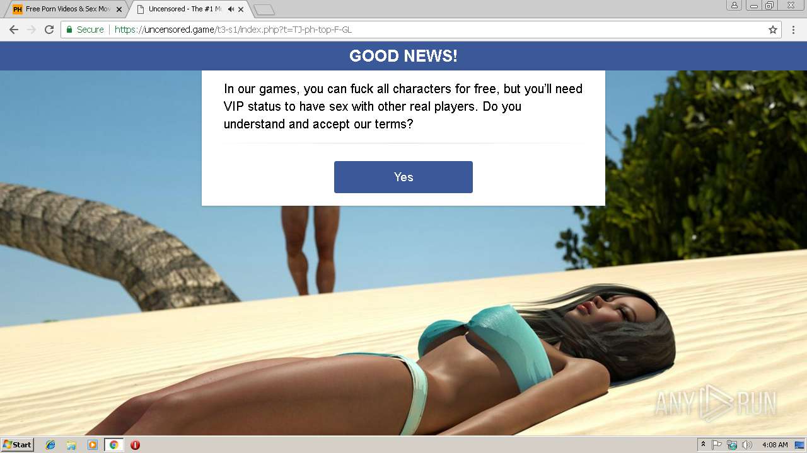
Task: Open Chrome menu with three dots
Action: pos(794,30)
